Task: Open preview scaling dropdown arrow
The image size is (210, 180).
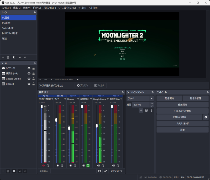Action: (78, 79)
